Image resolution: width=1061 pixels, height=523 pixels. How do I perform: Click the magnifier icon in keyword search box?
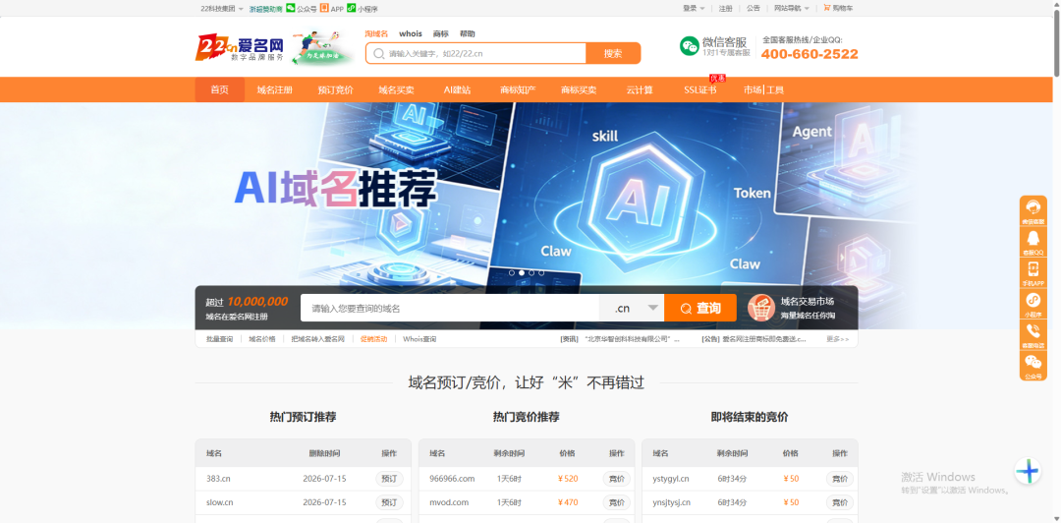tap(379, 53)
